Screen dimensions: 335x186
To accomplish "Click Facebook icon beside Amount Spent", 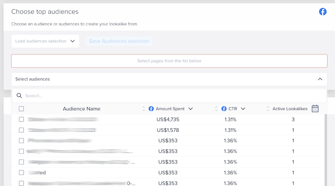I will (x=151, y=109).
